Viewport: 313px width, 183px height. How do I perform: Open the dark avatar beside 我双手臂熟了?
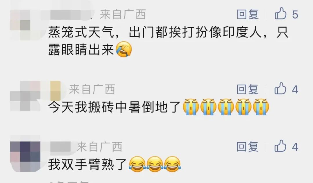(x=25, y=157)
